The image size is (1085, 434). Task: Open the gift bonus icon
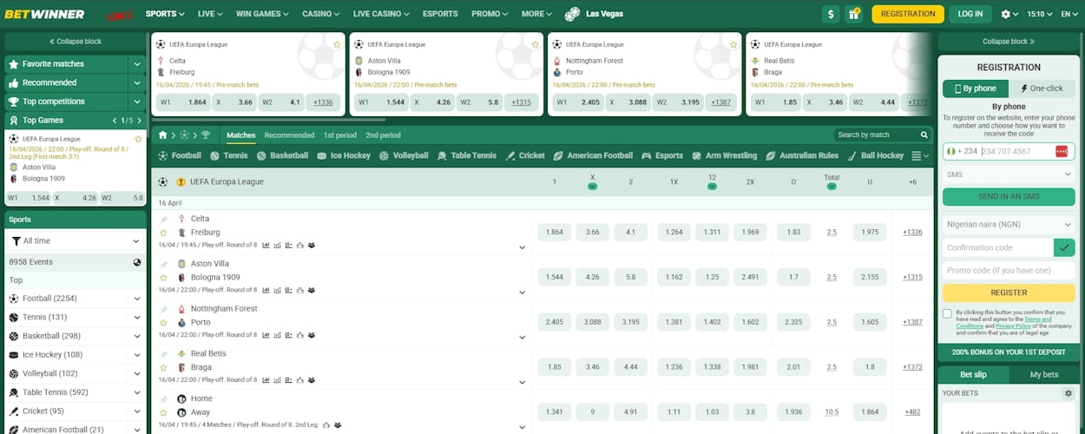point(854,14)
